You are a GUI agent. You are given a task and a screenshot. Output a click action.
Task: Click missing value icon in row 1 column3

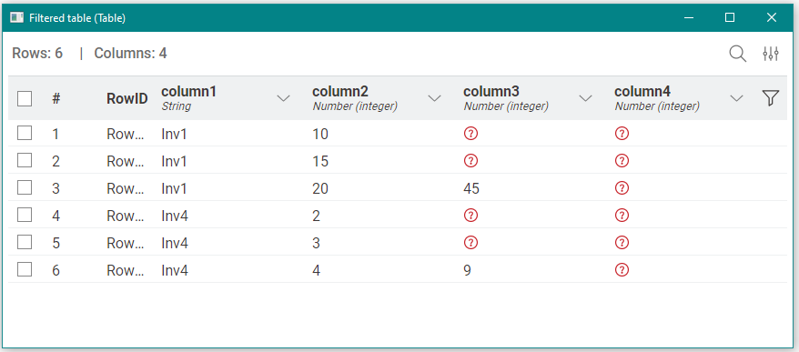(x=470, y=134)
